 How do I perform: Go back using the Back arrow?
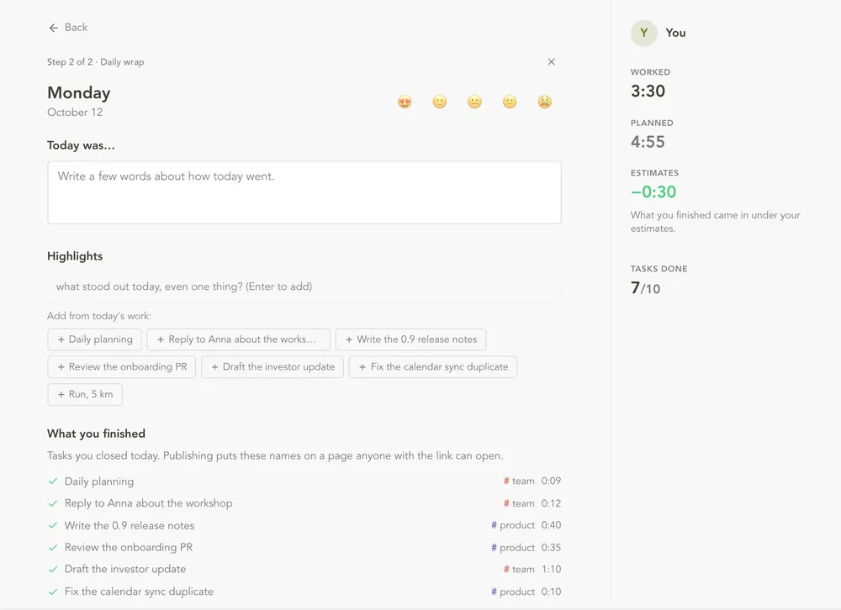(67, 28)
